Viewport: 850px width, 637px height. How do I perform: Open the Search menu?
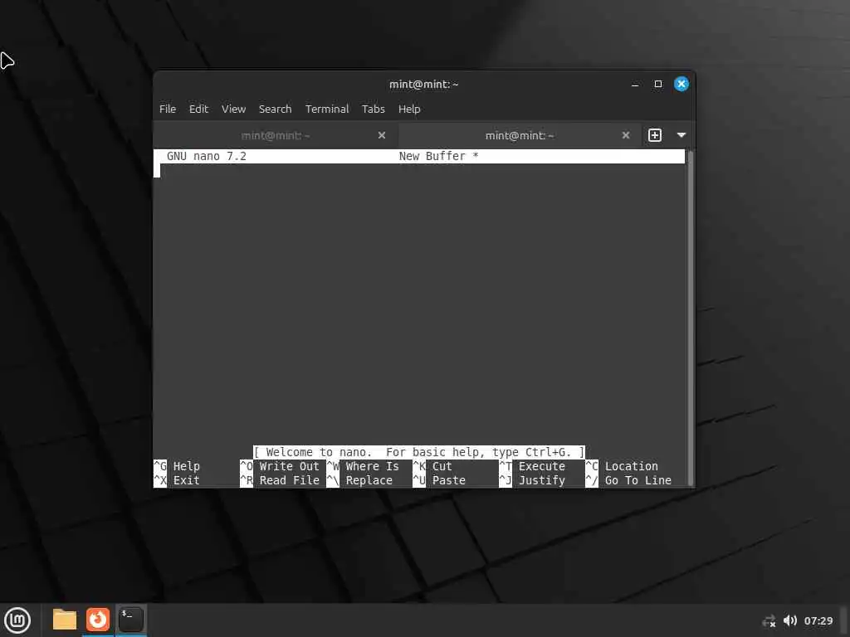[275, 109]
